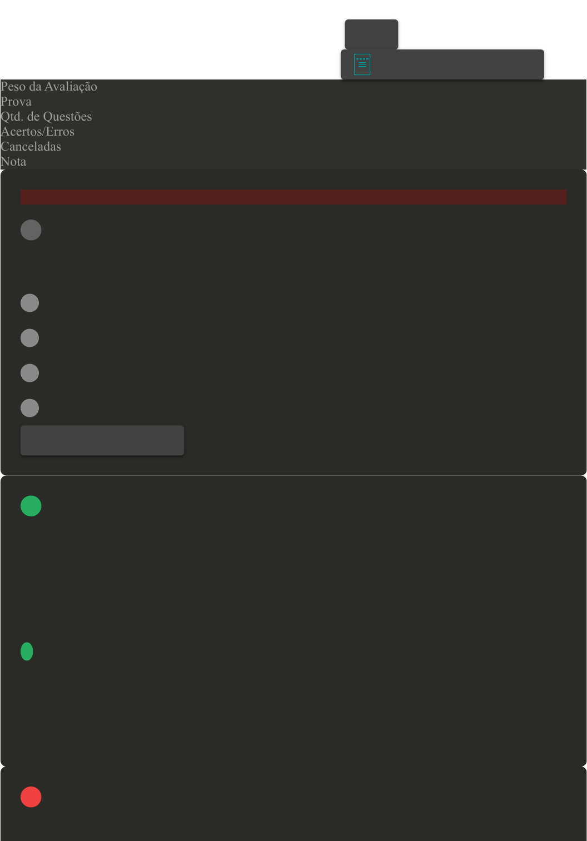Click the Nota label
587x841 pixels.
coord(13,162)
